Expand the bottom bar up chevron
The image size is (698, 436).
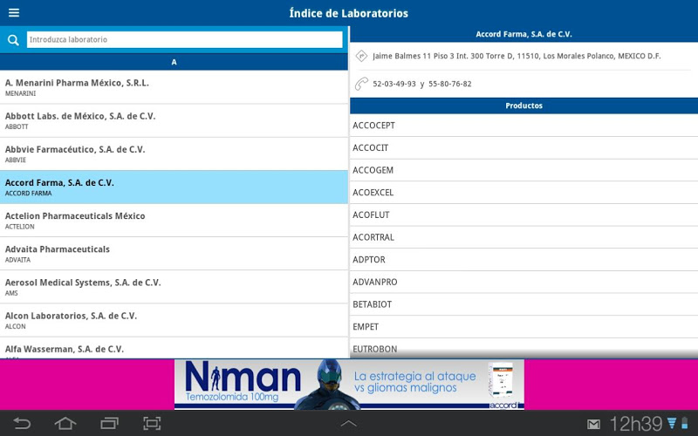[x=348, y=424]
